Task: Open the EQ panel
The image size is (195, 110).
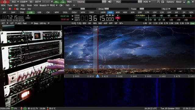Action: coord(29,9)
